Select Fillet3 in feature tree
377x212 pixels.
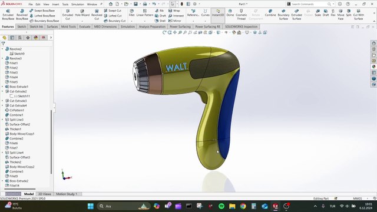pyautogui.click(x=12, y=72)
